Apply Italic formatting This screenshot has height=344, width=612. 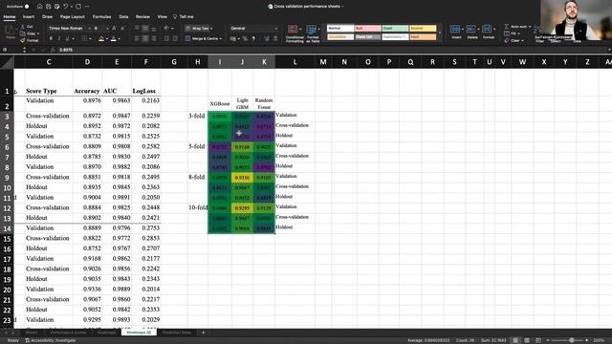pyautogui.click(x=59, y=38)
